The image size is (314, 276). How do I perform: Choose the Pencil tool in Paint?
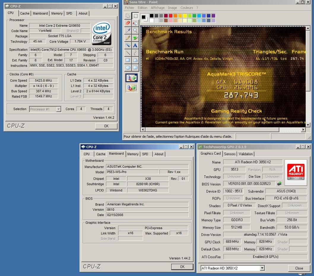click(x=128, y=38)
